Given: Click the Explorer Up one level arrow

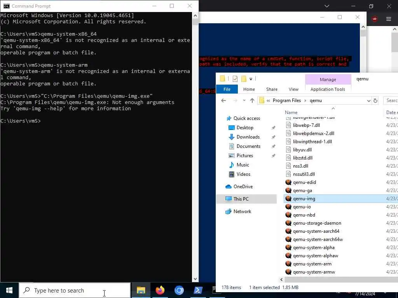Looking at the screenshot, I should 252,100.
